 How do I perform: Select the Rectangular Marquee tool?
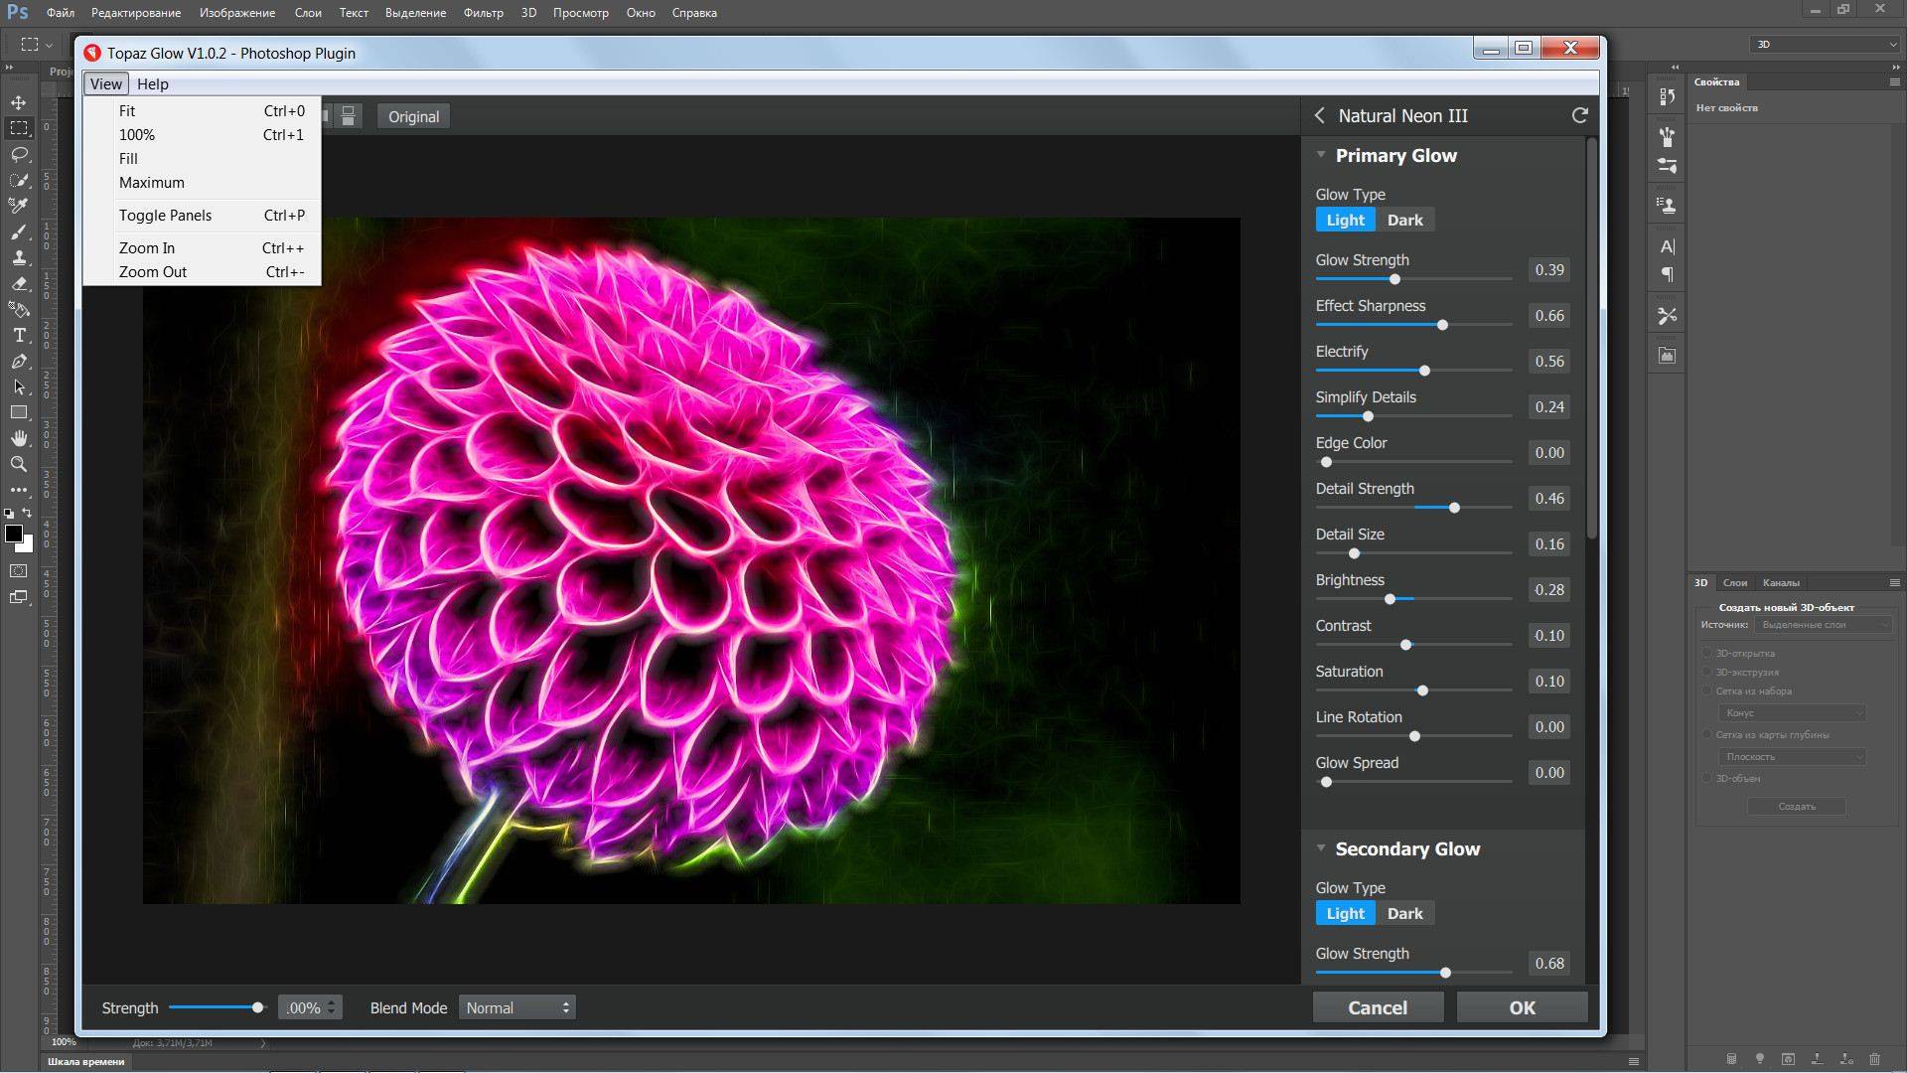click(19, 128)
